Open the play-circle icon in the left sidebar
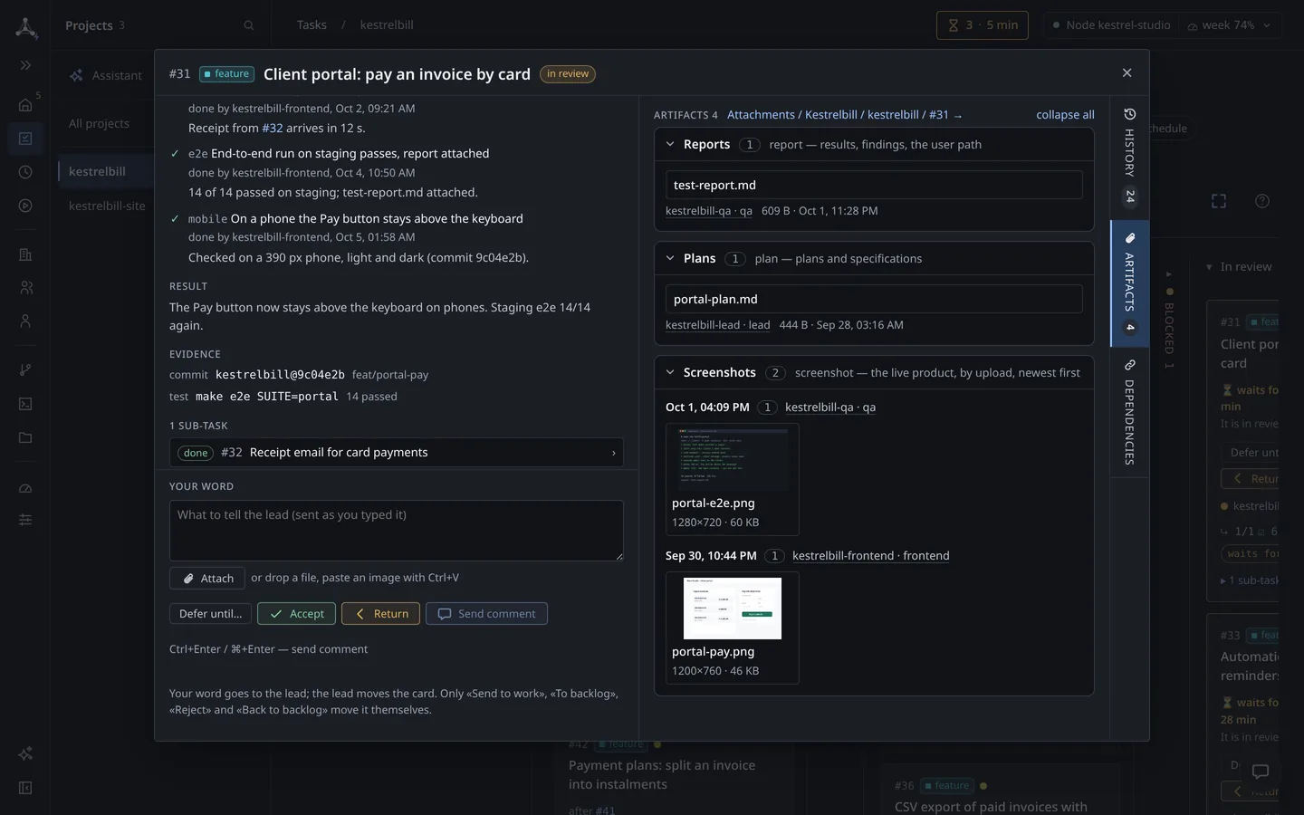 pyautogui.click(x=25, y=206)
